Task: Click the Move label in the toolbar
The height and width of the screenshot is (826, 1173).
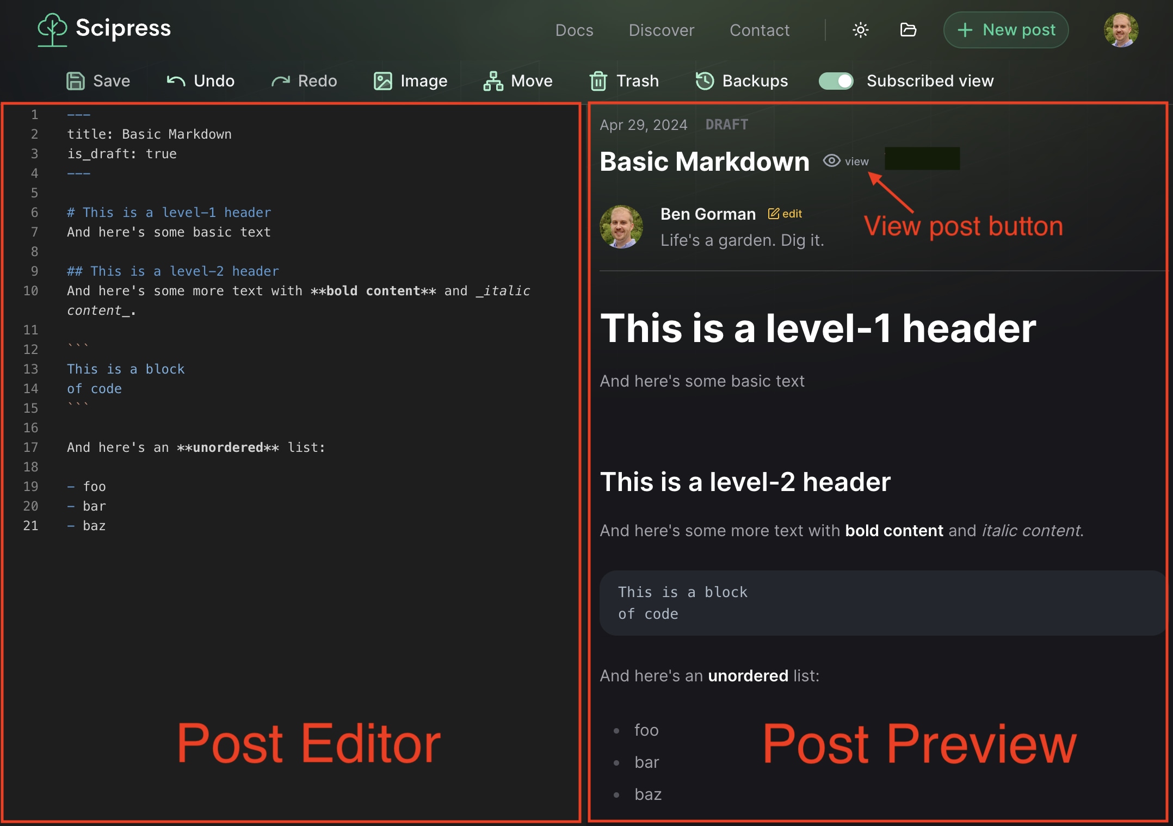Action: (x=532, y=81)
